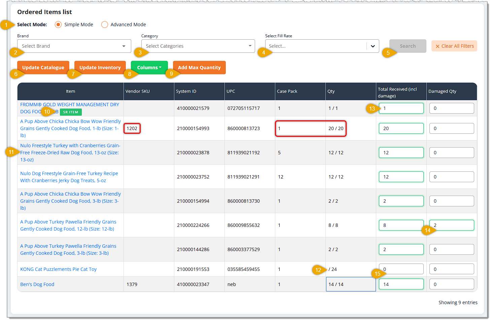491x321 pixels.
Task: Click Total Received field for Nulo Jerky Treats
Action: tap(401, 177)
